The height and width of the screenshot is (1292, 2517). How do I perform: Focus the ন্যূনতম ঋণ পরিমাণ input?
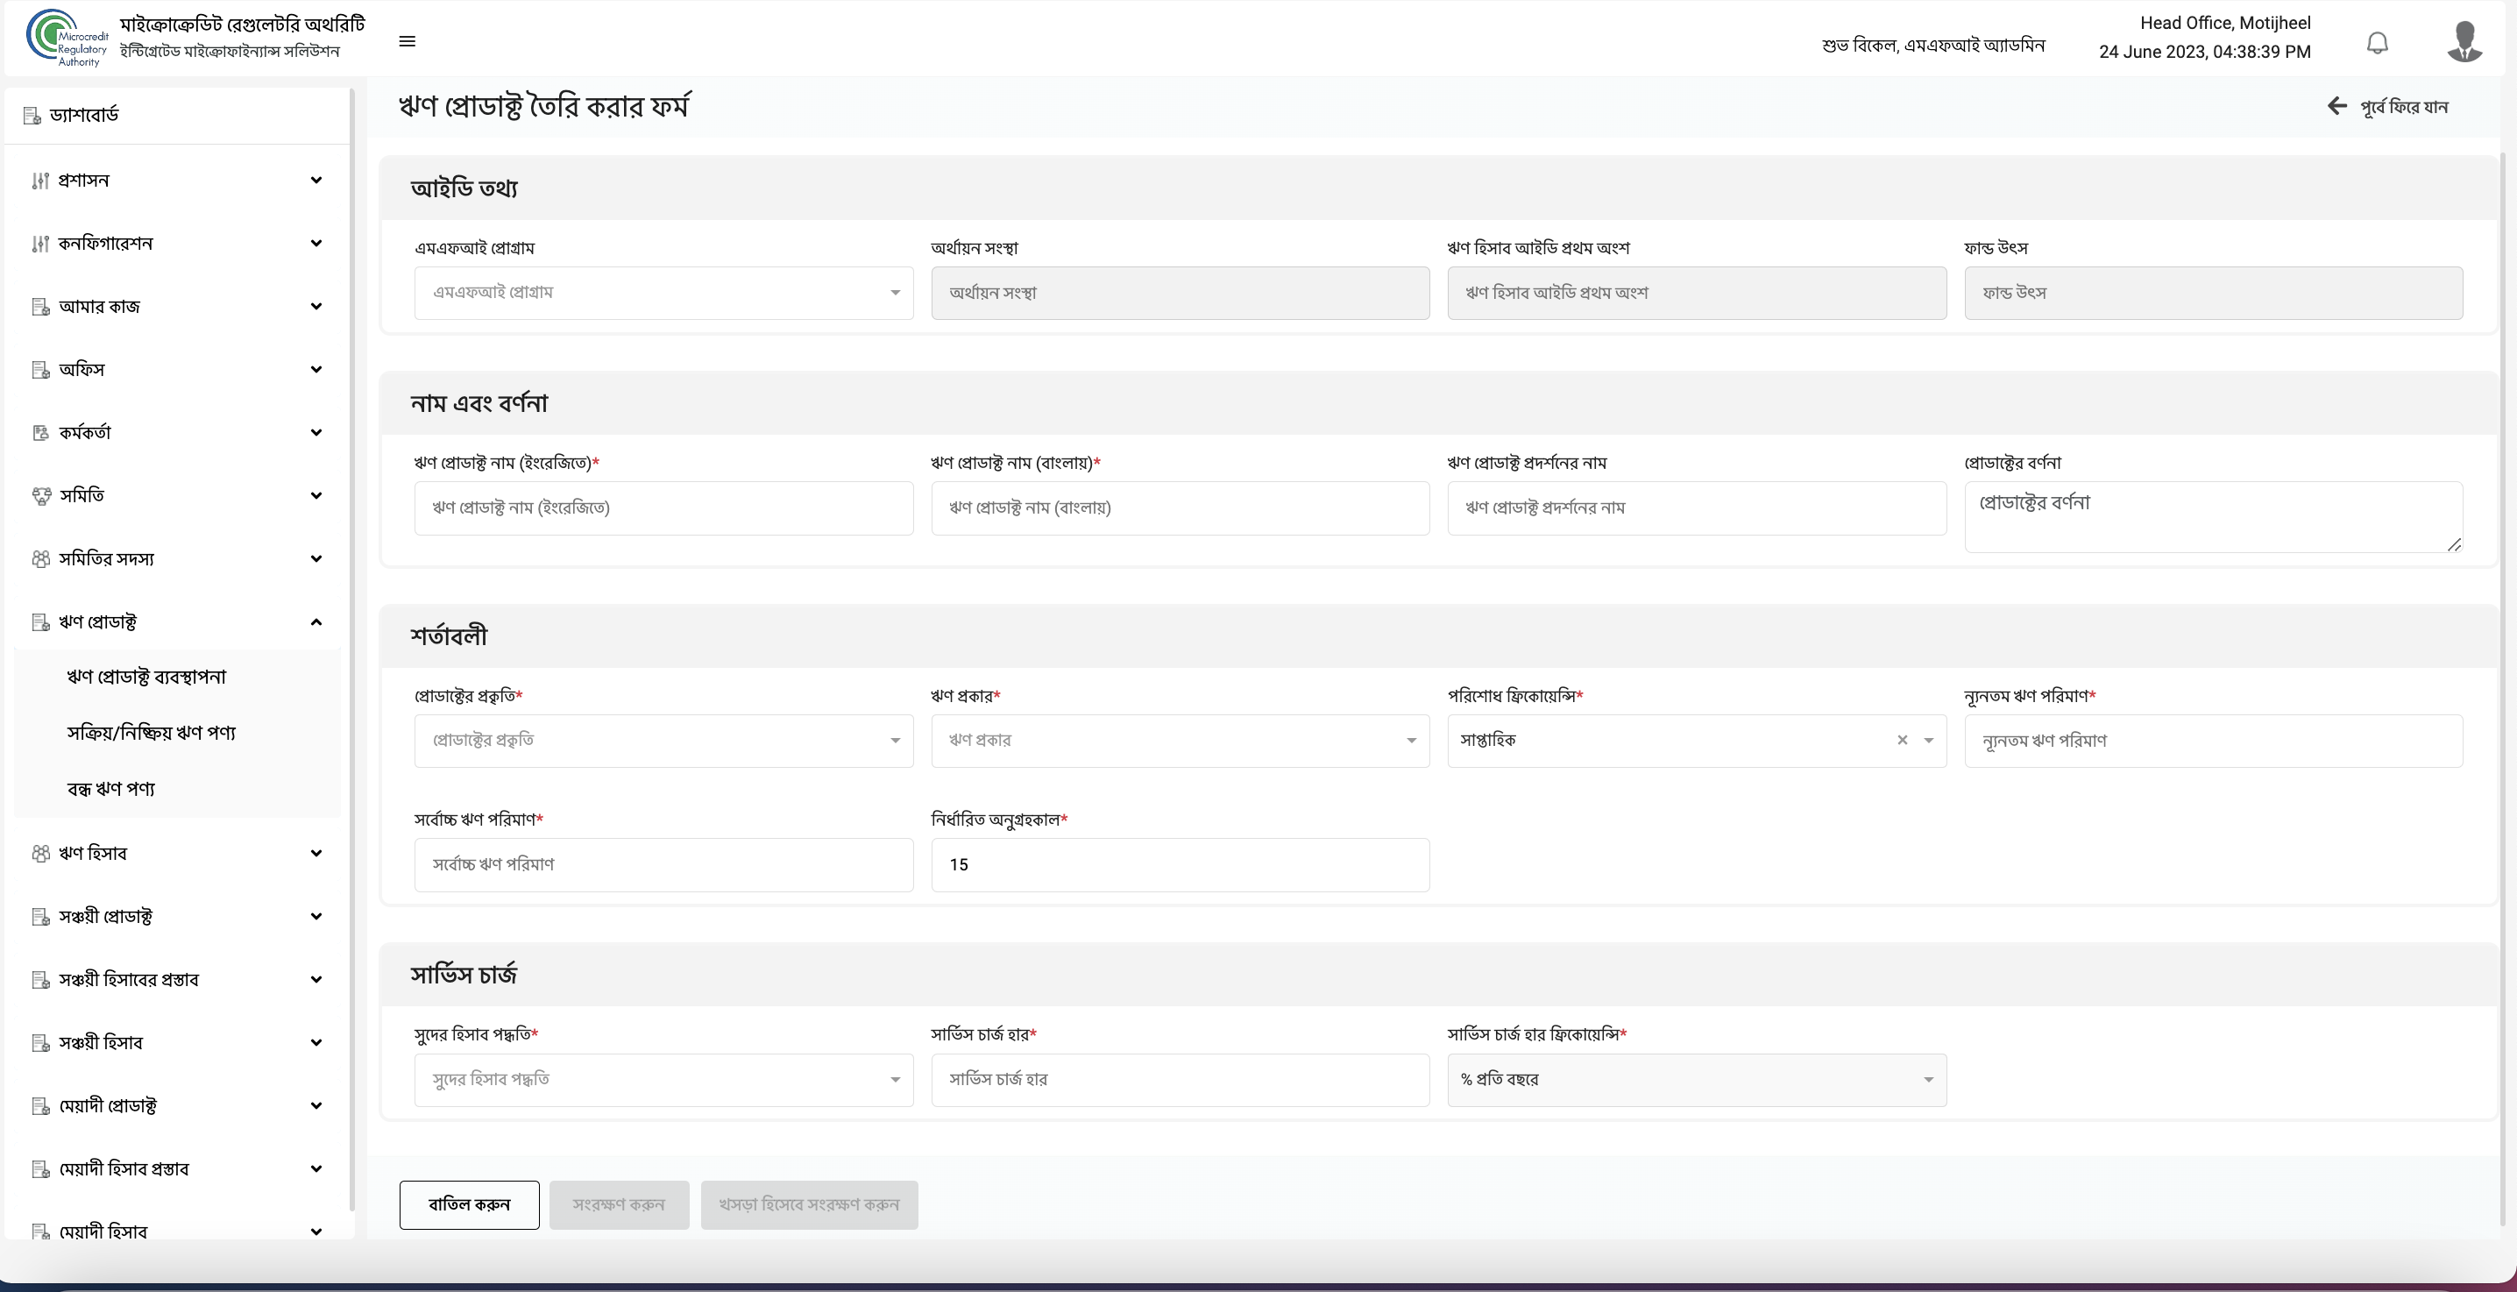pos(2213,740)
